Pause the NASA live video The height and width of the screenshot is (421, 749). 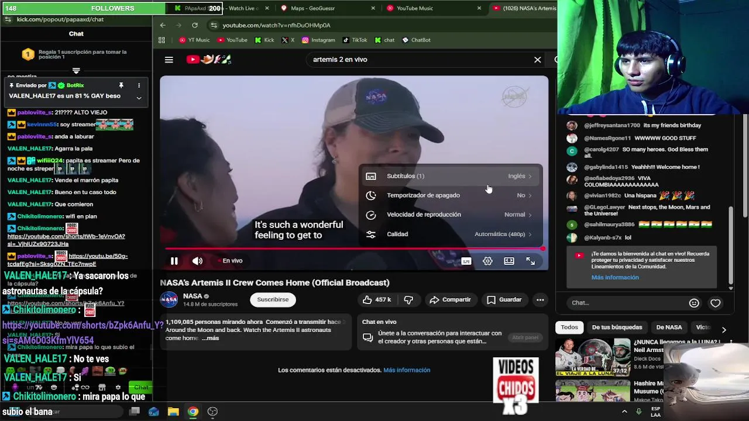(x=174, y=261)
